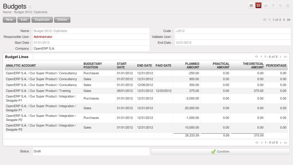Open the graph view icon
Viewport: 293px width, 165px height.
266,5
